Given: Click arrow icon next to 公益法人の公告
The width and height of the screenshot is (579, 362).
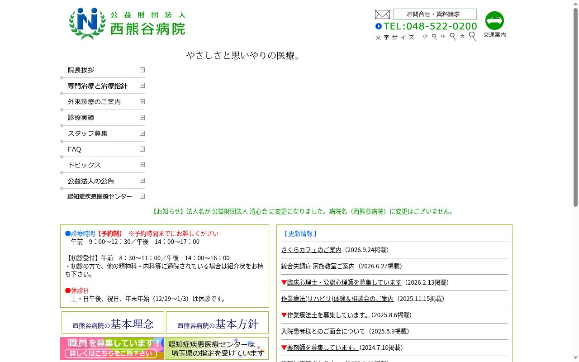Looking at the screenshot, I should coord(142,180).
